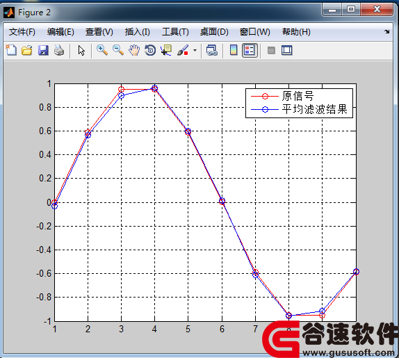Save the figure with the floppy disk icon
Viewport: 399px width, 358px height.
pos(43,50)
